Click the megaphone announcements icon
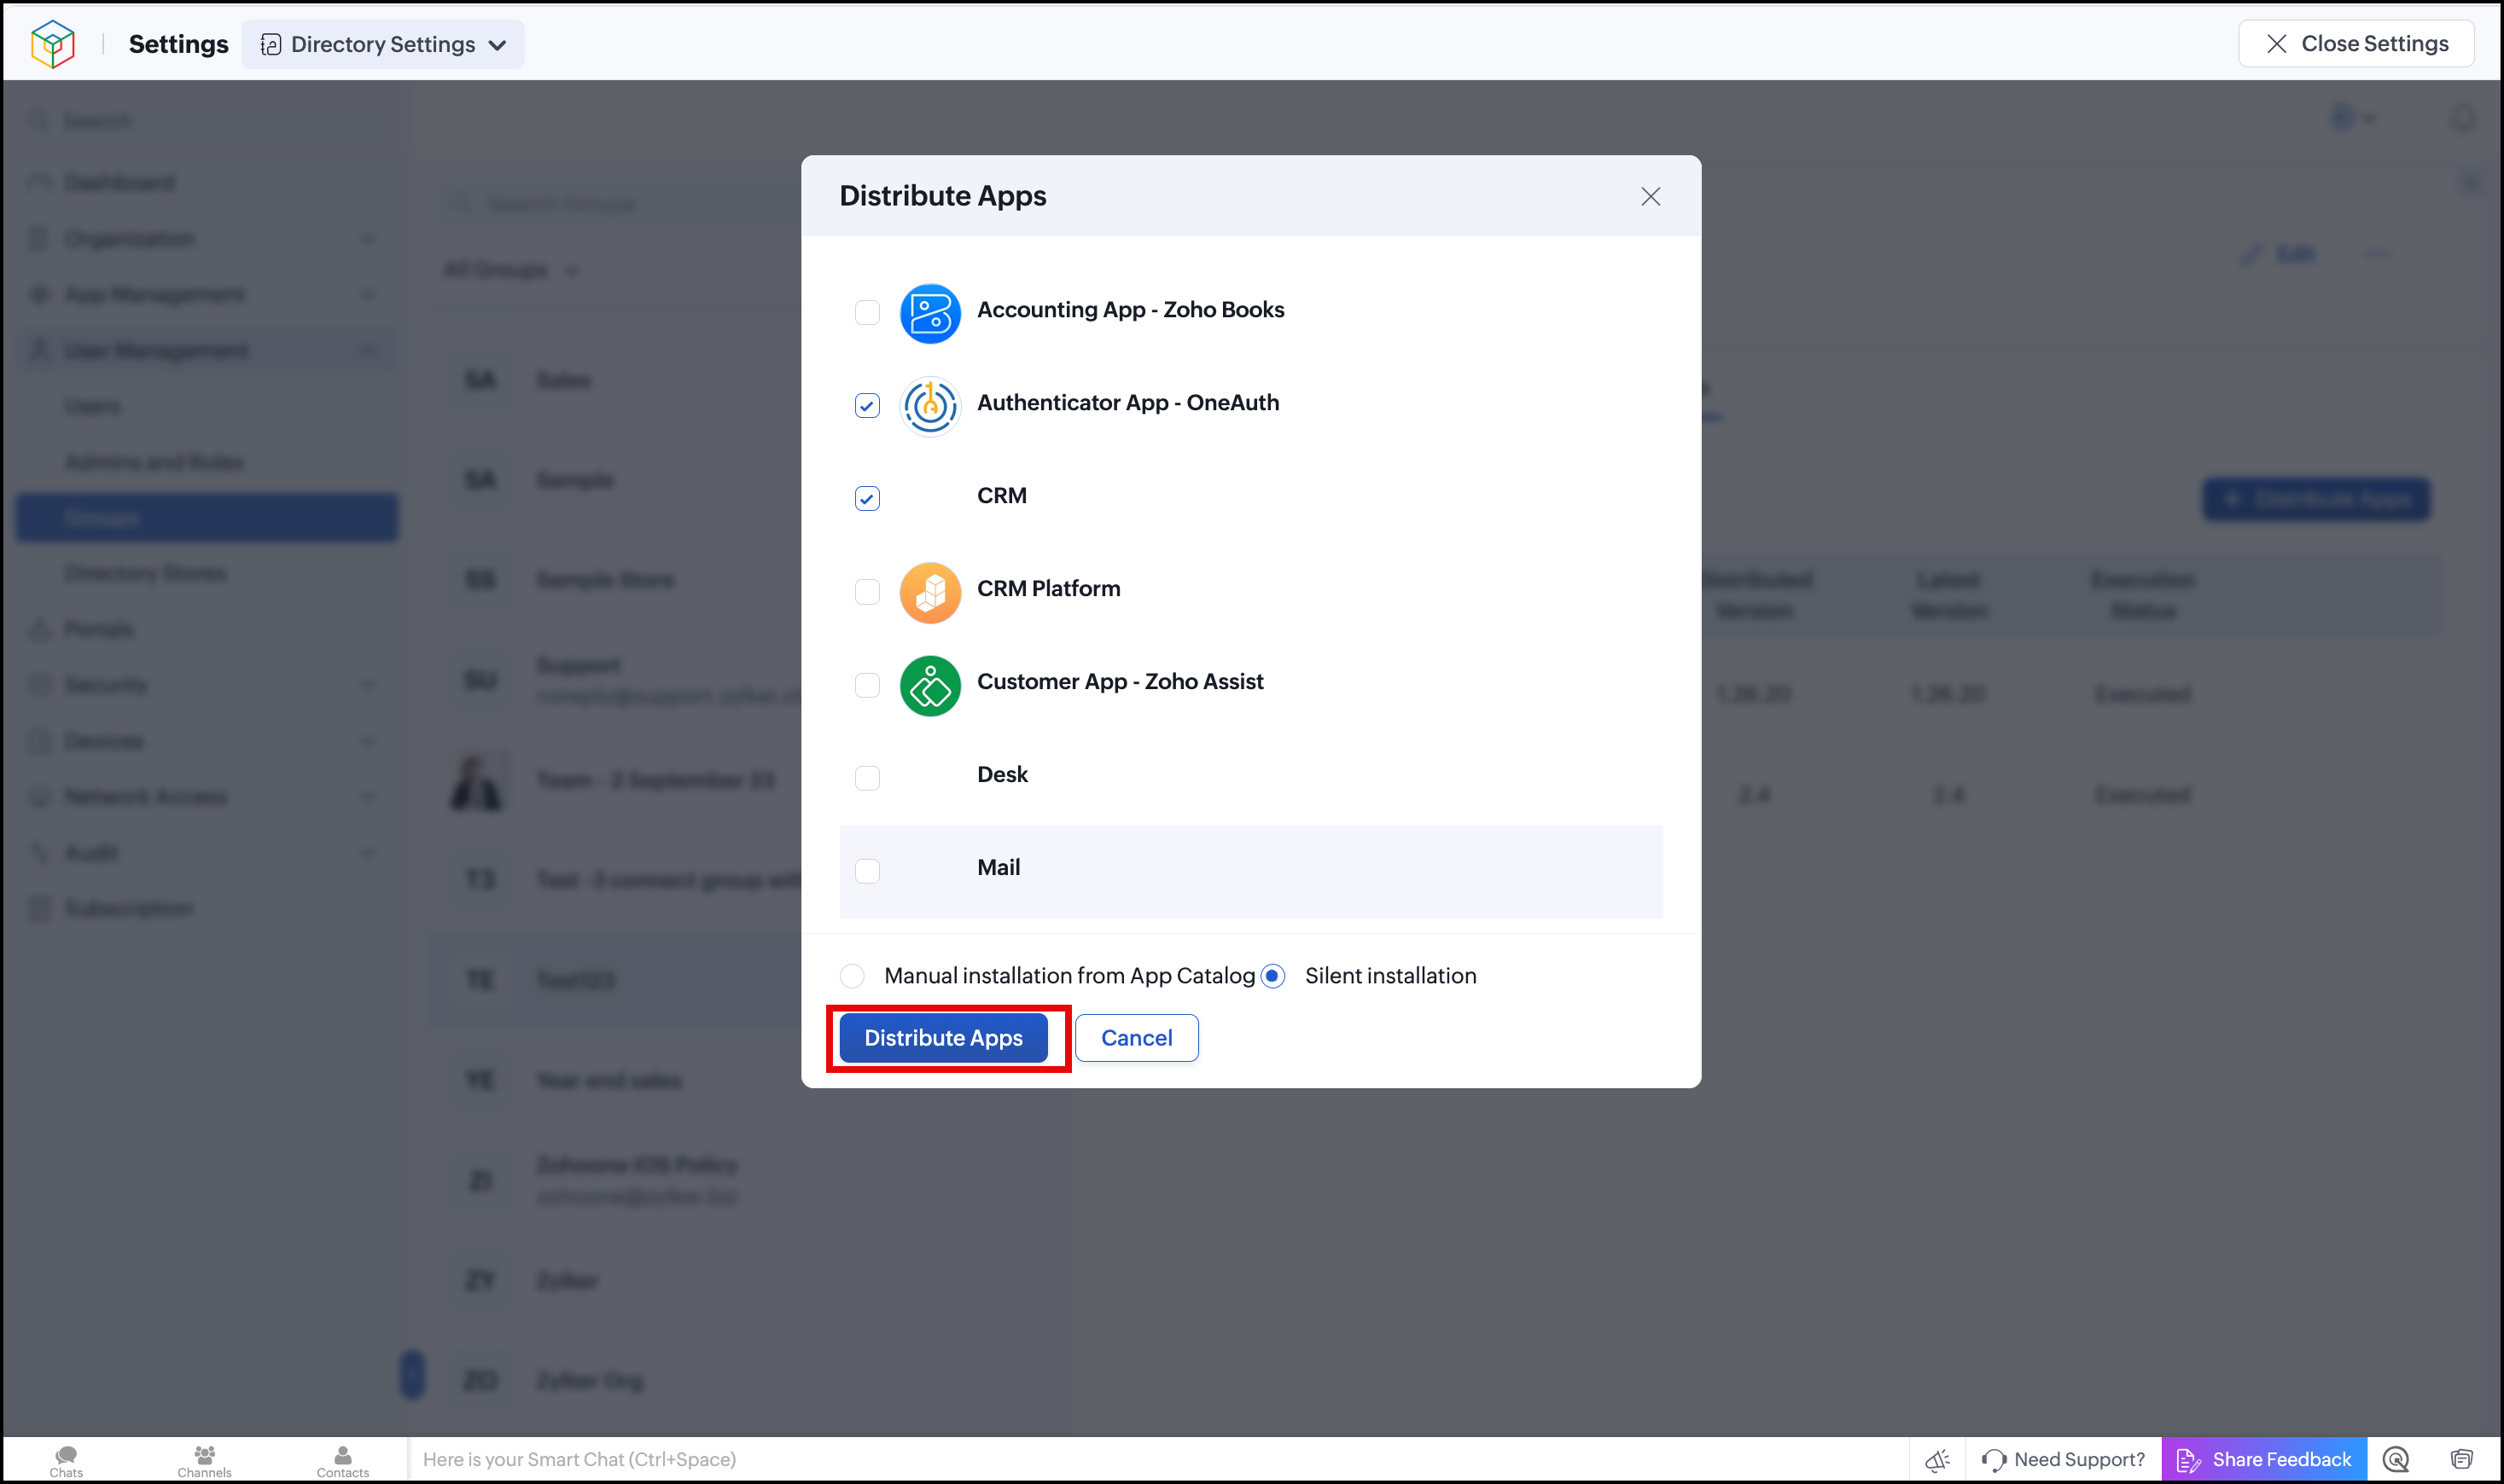 1936,1460
